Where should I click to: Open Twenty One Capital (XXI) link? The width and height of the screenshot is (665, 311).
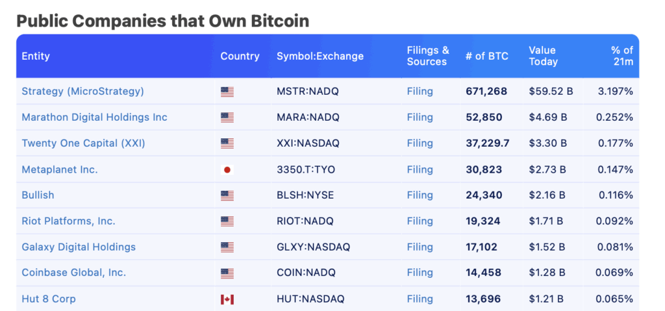(x=84, y=143)
